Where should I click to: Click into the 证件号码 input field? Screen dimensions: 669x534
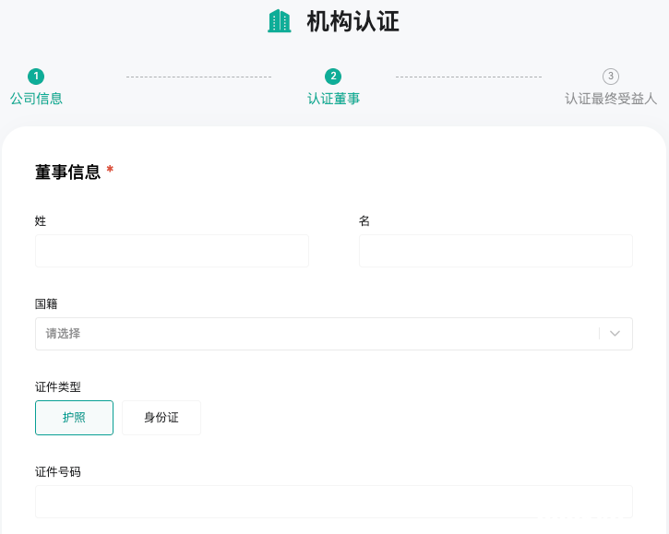(x=333, y=502)
